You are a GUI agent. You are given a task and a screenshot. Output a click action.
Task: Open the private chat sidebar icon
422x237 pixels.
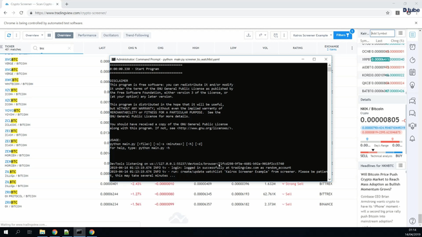pyautogui.click(x=412, y=113)
